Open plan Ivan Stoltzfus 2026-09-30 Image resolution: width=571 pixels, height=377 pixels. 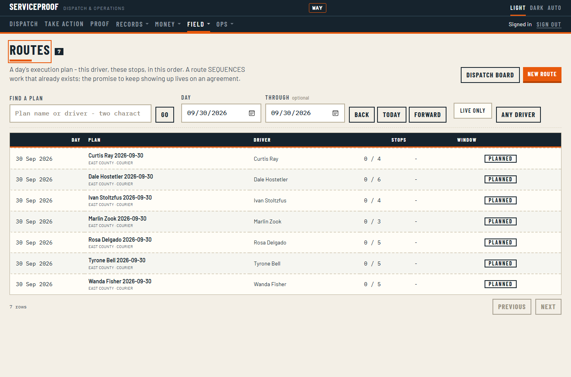point(120,198)
